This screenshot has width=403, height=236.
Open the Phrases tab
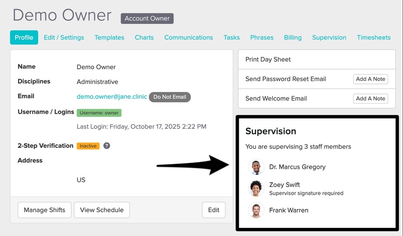click(x=262, y=37)
